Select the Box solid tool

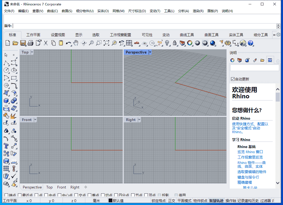click(6, 100)
